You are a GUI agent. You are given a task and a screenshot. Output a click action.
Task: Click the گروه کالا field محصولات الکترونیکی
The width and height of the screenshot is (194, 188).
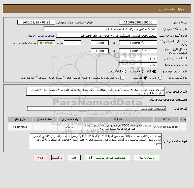pos(96,109)
